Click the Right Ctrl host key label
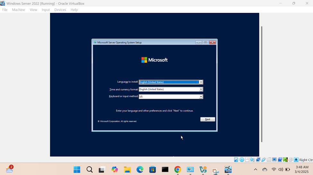This screenshot has height=175, width=313. point(306,160)
